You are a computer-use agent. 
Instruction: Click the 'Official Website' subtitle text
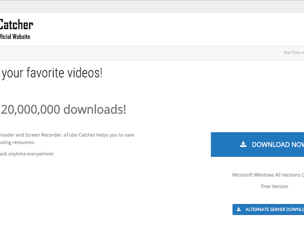(x=15, y=37)
